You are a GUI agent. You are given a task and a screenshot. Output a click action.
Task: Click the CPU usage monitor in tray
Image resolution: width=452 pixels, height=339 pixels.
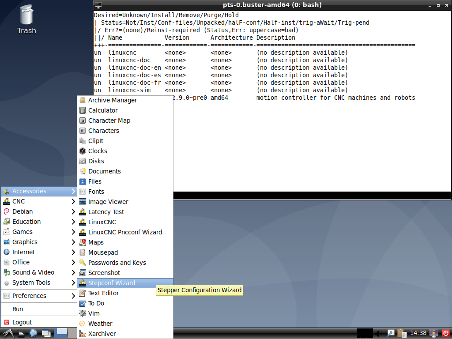point(365,334)
